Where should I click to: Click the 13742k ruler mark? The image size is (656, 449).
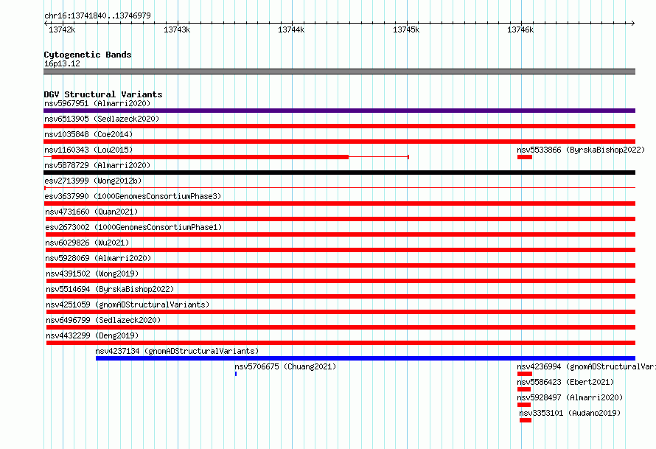62,29
